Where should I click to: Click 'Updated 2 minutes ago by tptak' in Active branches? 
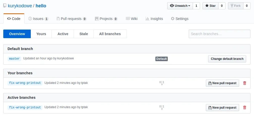(66, 107)
